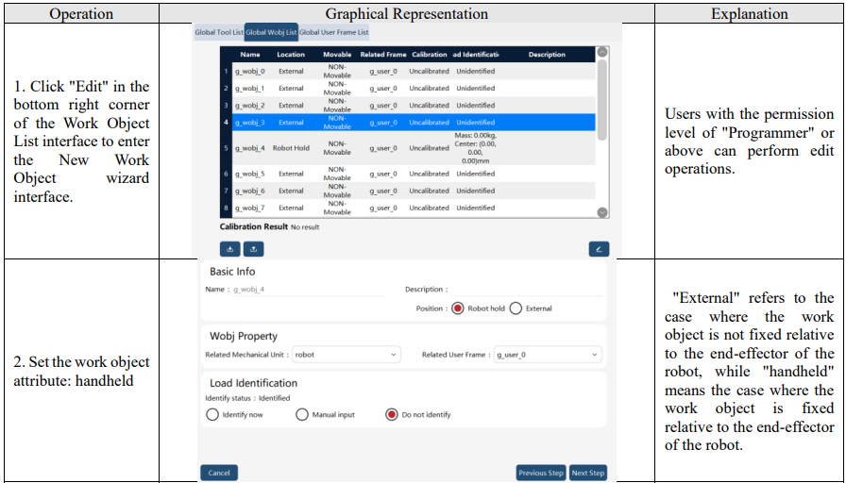846x483 pixels.
Task: Select the g_wobj_1 row
Action: (409, 88)
